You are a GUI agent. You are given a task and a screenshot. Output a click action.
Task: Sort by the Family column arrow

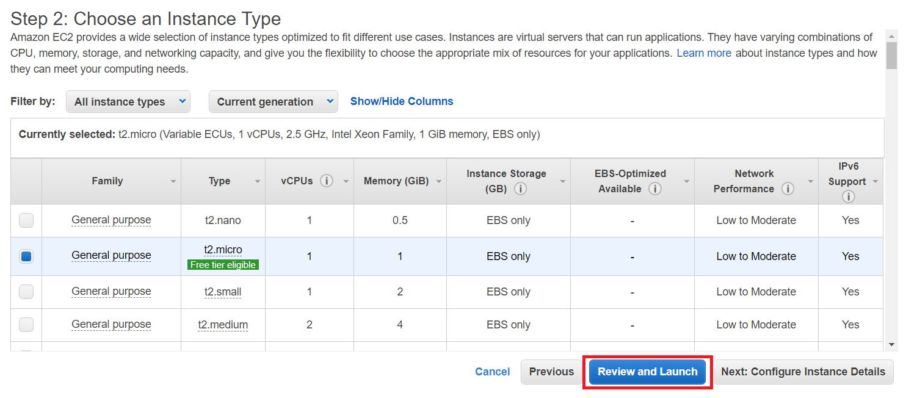(x=173, y=182)
